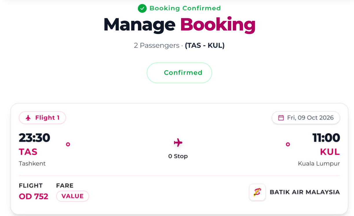Click the calendar icon beside Fri, 09 Oct 2026
Image resolution: width=354 pixels, height=216 pixels.
pyautogui.click(x=281, y=118)
